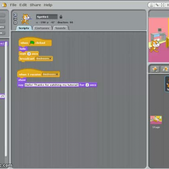
Task: Click the 'when I receive' hat block label
Action: point(30,74)
